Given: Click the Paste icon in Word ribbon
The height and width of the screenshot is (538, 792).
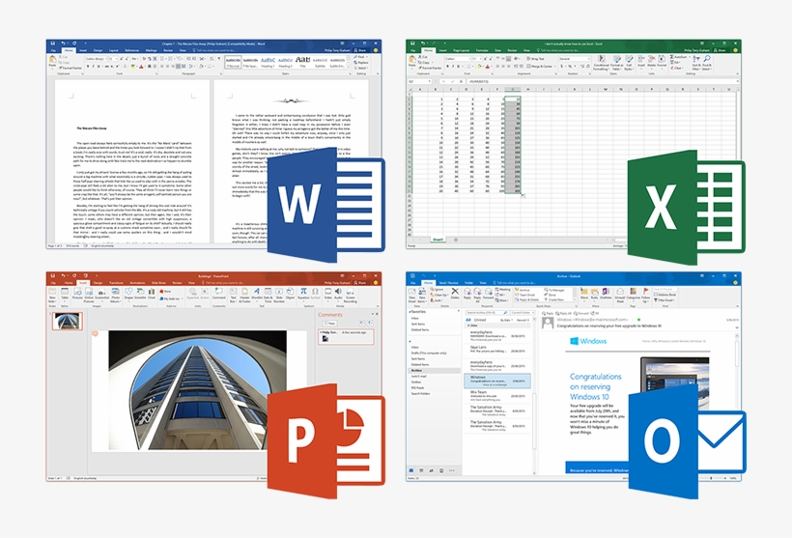Looking at the screenshot, I should [x=52, y=61].
